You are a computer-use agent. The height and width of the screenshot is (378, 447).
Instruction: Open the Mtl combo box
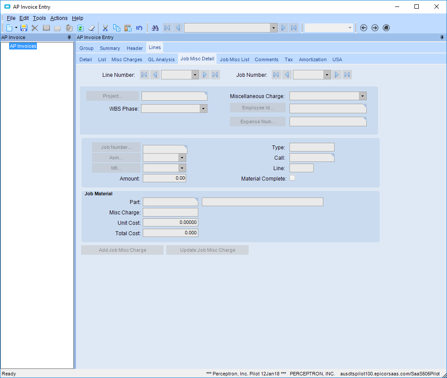coord(182,168)
